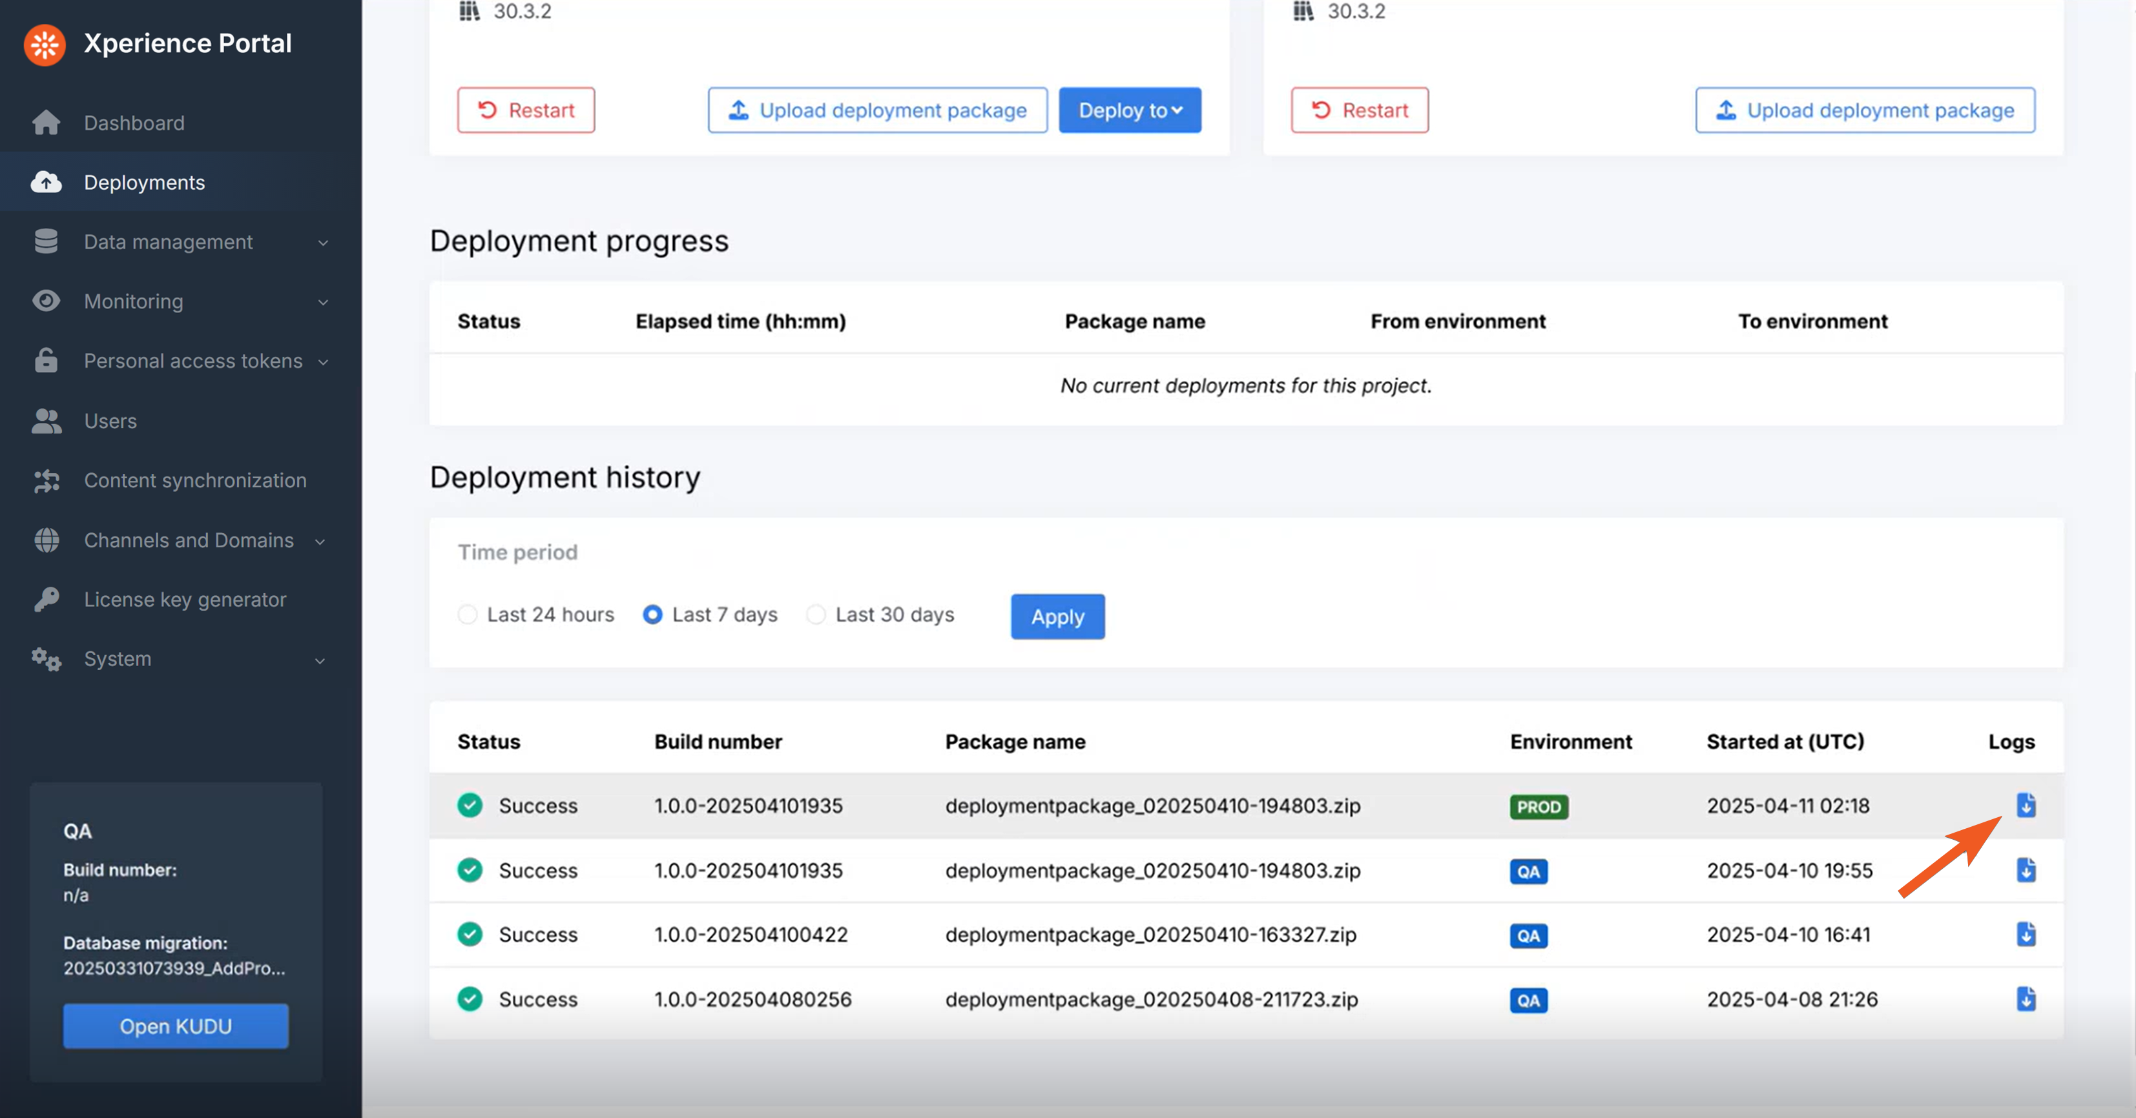The image size is (2136, 1118).
Task: Expand the Data management menu
Action: click(169, 242)
